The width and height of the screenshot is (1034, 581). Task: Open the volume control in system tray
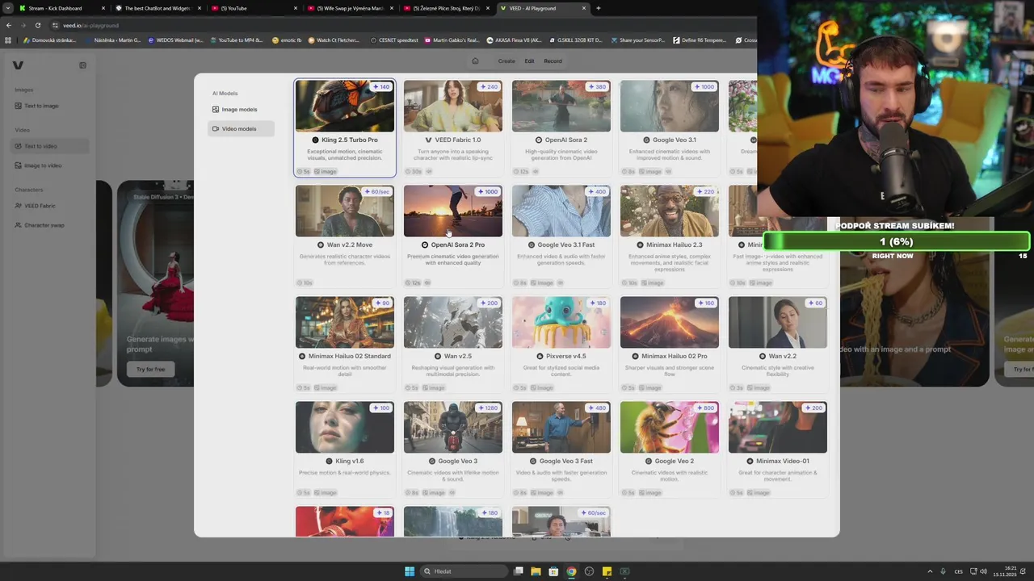[983, 571]
